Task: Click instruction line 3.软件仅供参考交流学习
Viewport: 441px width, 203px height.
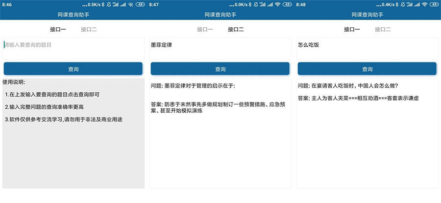Action: click(x=64, y=120)
